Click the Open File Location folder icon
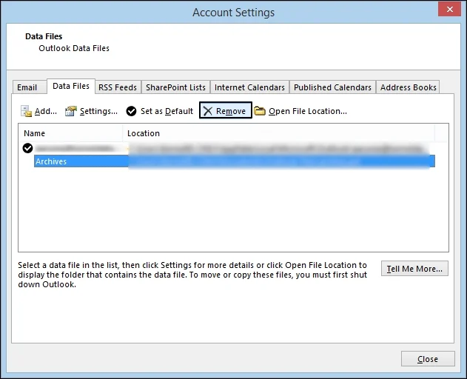467x379 pixels. pos(260,111)
